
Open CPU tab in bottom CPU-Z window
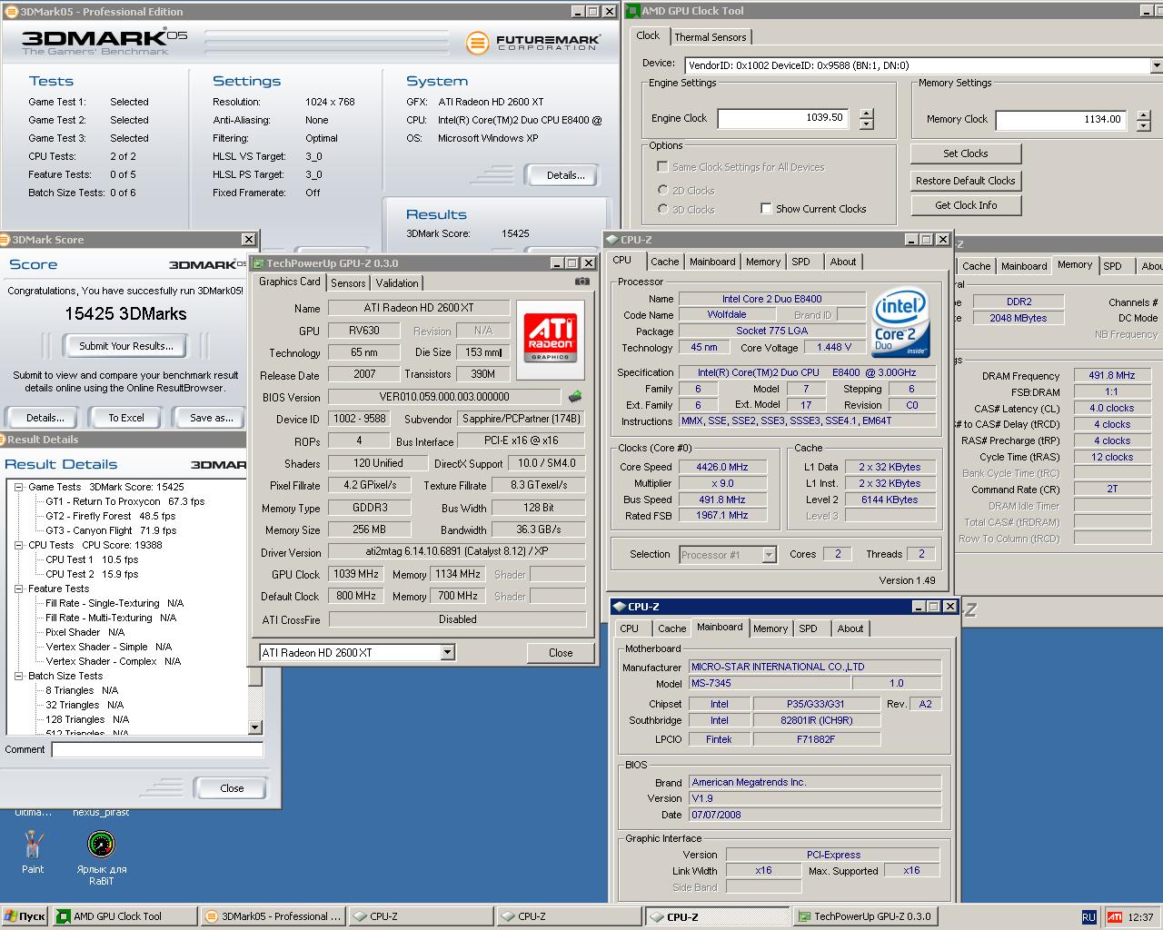(629, 628)
